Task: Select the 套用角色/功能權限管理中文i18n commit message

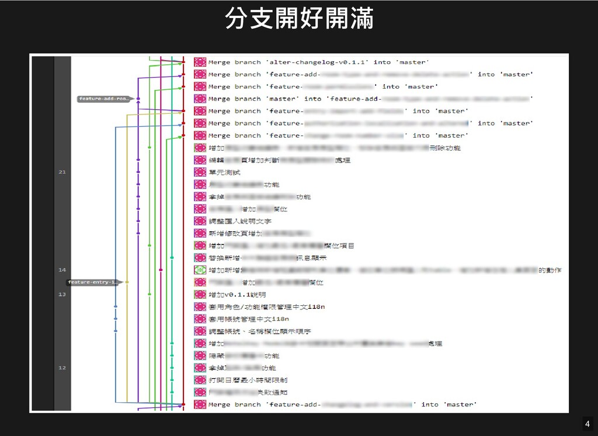Action: click(x=266, y=307)
